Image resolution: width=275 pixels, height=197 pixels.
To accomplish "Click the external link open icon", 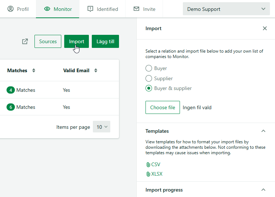I will [25, 41].
